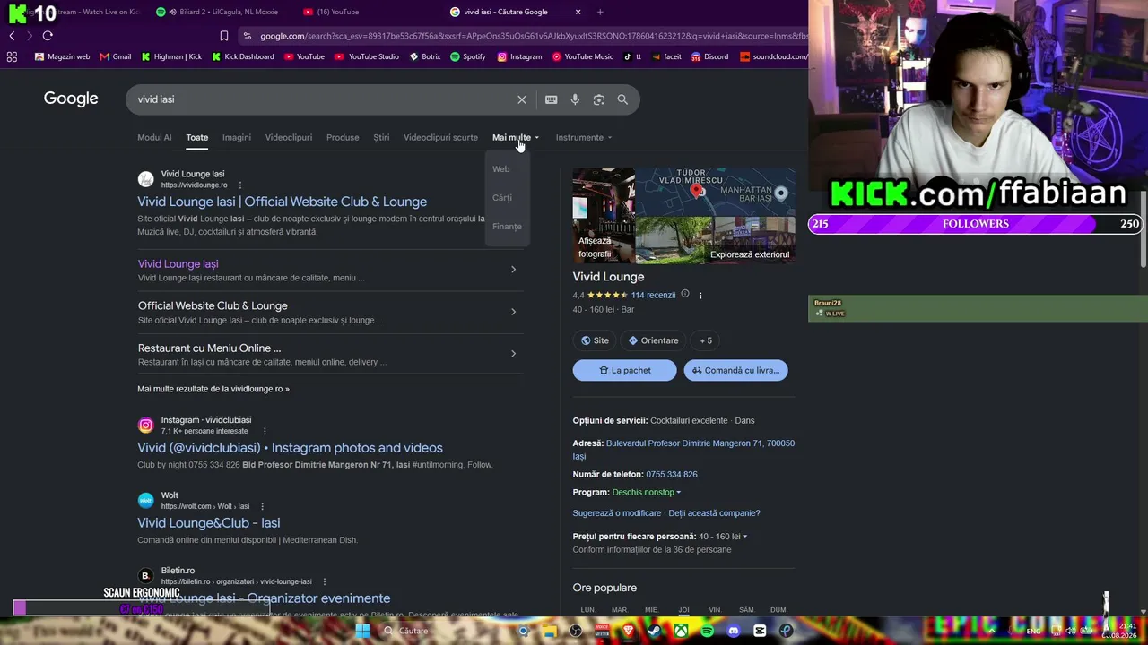The height and width of the screenshot is (645, 1148).
Task: Open the three-dot menu beside Vivid Lounge rating
Action: click(700, 296)
